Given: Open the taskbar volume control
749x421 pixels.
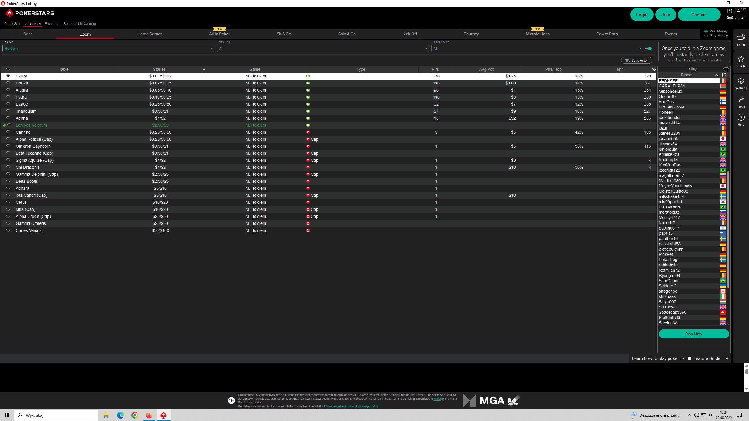Looking at the screenshot, I should 696,415.
